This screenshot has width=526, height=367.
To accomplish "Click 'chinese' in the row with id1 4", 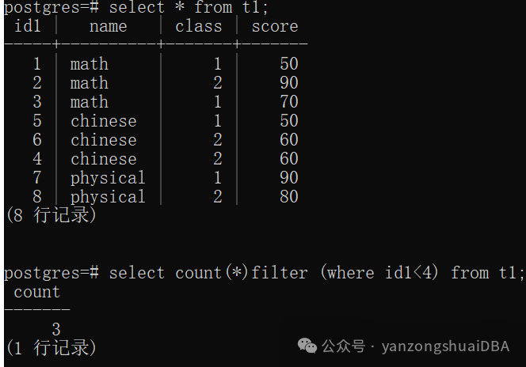I will (x=104, y=158).
